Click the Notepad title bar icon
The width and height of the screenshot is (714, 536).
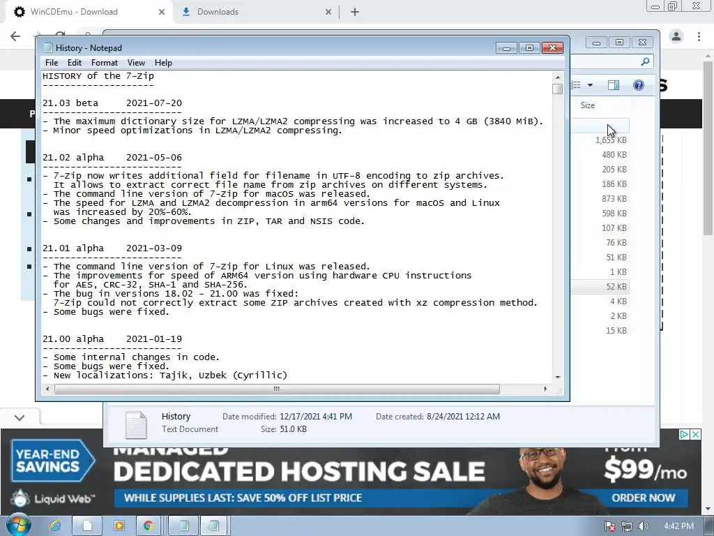point(48,48)
